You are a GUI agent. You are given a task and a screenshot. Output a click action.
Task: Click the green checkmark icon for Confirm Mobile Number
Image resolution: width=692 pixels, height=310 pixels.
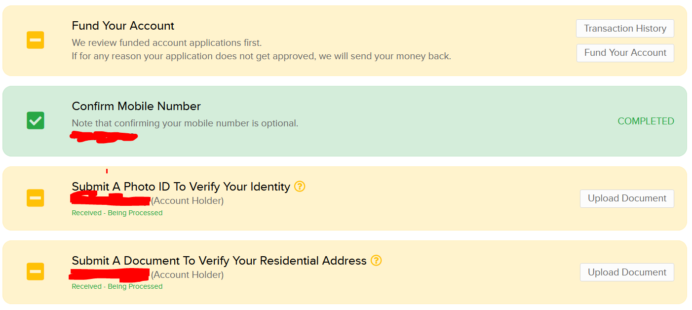[36, 120]
